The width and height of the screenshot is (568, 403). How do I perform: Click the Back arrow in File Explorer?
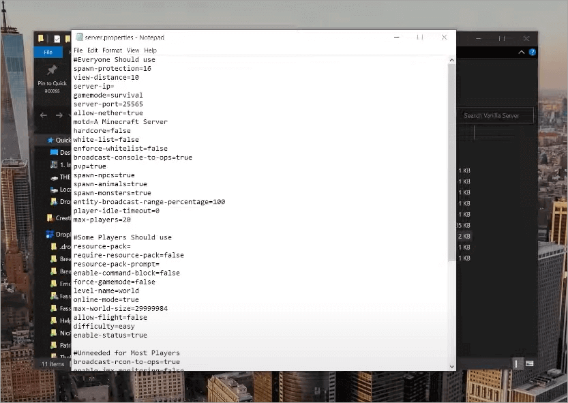[44, 115]
